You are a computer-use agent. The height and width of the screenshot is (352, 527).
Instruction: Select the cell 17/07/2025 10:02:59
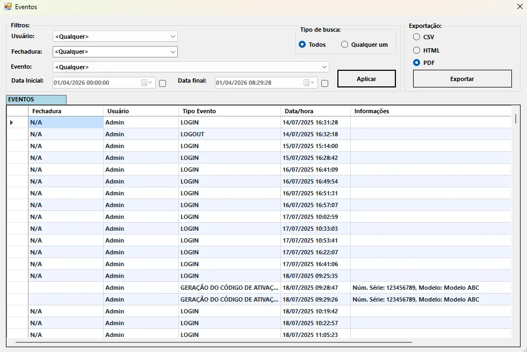pyautogui.click(x=315, y=217)
